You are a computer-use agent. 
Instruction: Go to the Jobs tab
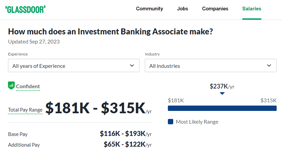[183, 9]
